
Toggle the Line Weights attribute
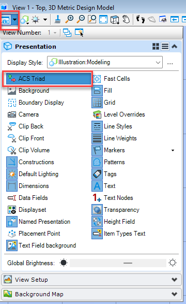115,138
